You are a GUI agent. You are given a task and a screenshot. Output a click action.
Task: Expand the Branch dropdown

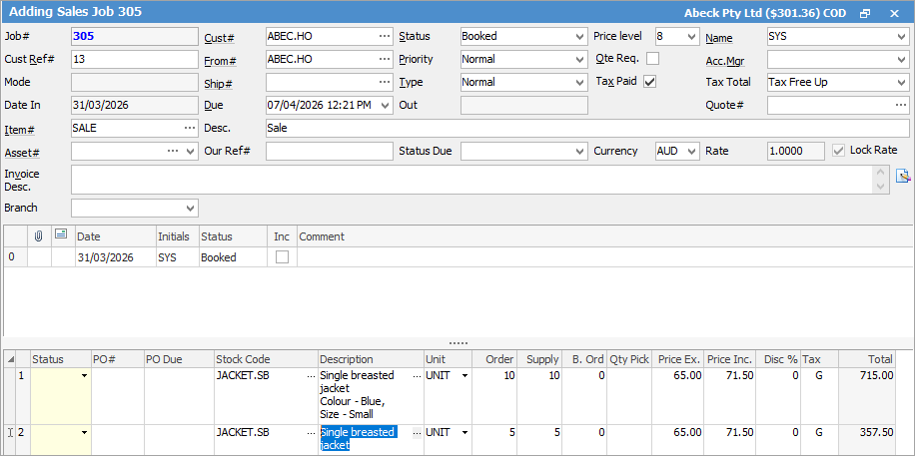coord(190,208)
